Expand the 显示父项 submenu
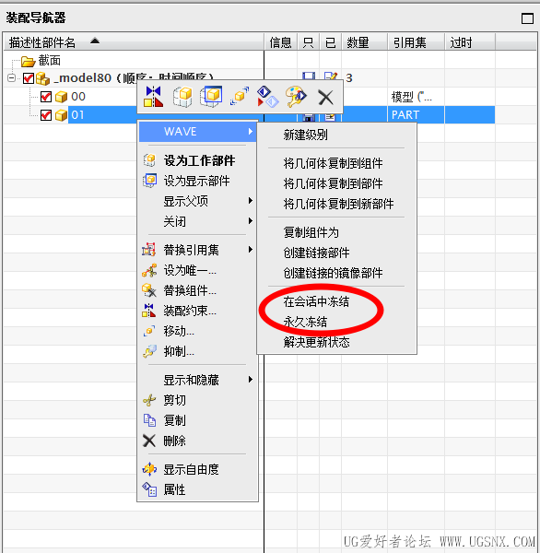Viewport: 540px width, 553px height. 251,201
